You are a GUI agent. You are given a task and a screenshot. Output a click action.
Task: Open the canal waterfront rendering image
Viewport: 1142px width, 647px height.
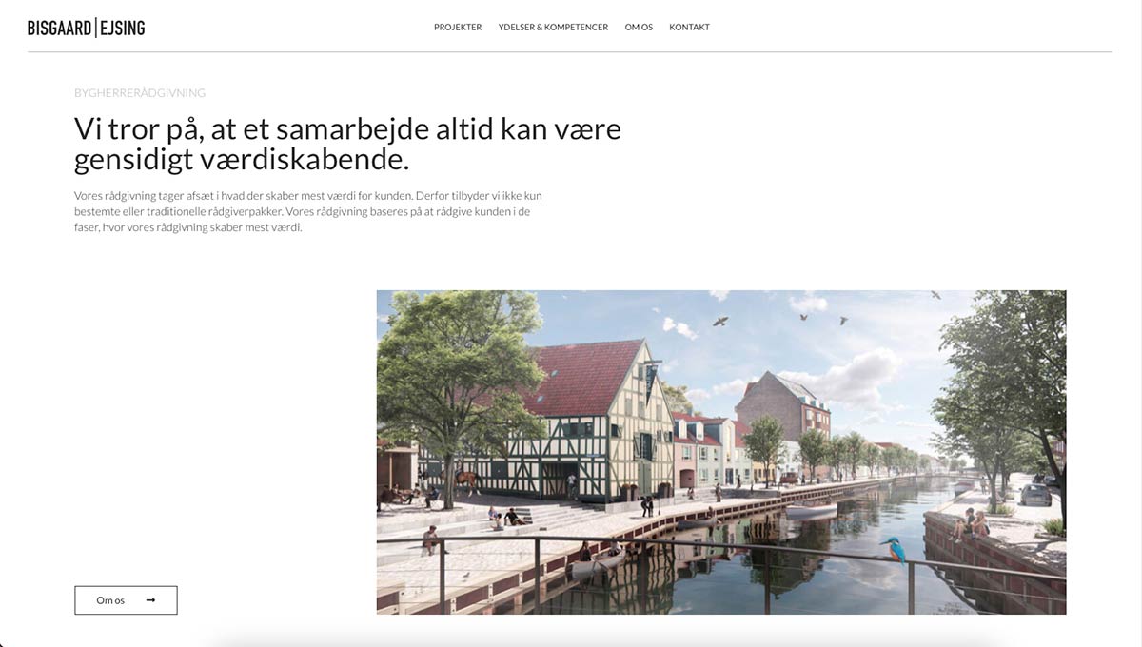(721, 452)
